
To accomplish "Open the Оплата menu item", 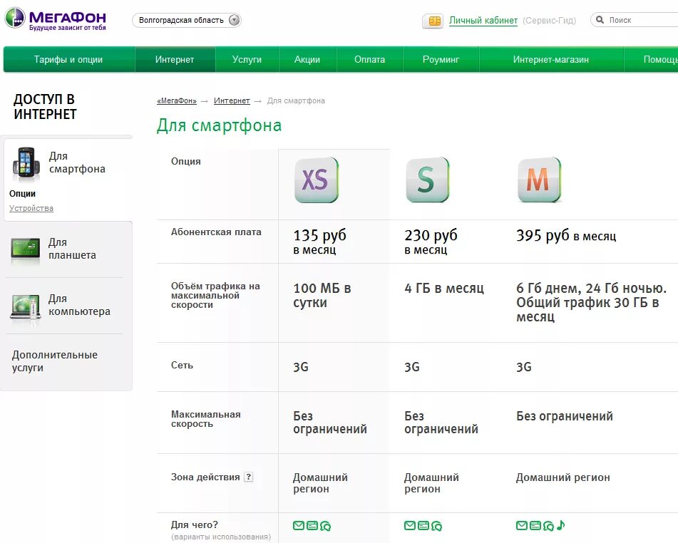I will [x=370, y=60].
